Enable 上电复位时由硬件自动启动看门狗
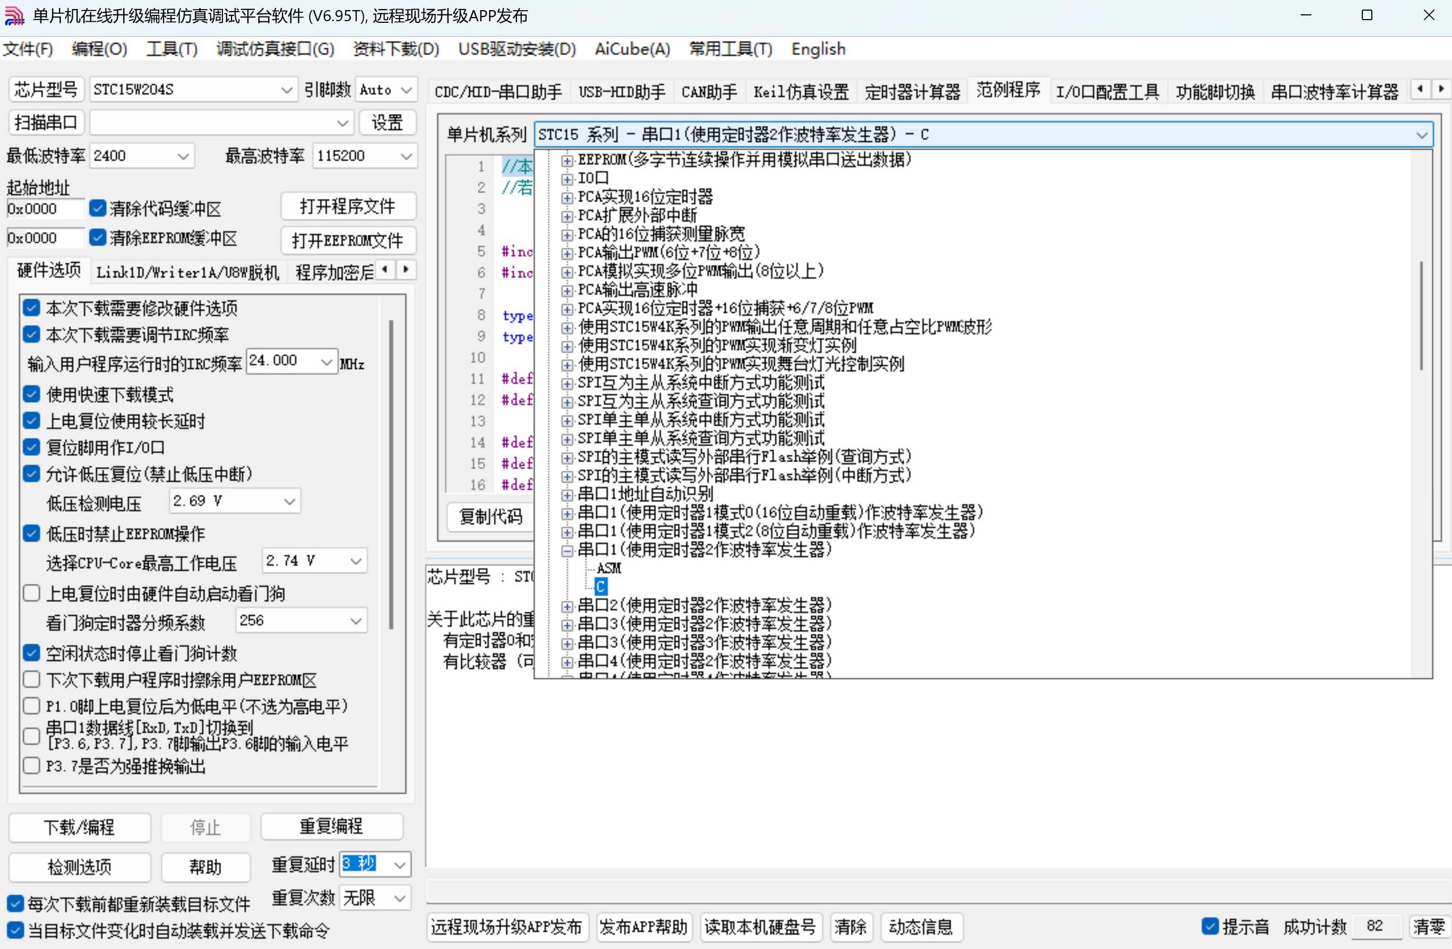The height and width of the screenshot is (949, 1452). (31, 593)
